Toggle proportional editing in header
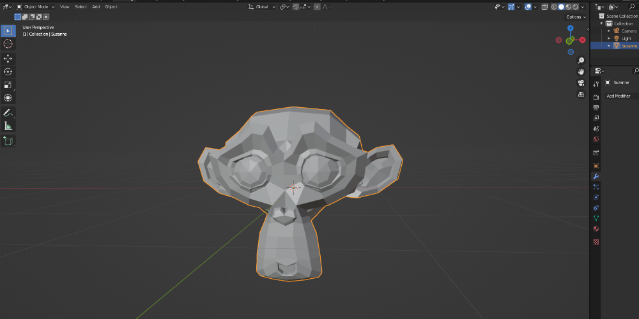Screen dimensions: 639x319 [x=317, y=7]
